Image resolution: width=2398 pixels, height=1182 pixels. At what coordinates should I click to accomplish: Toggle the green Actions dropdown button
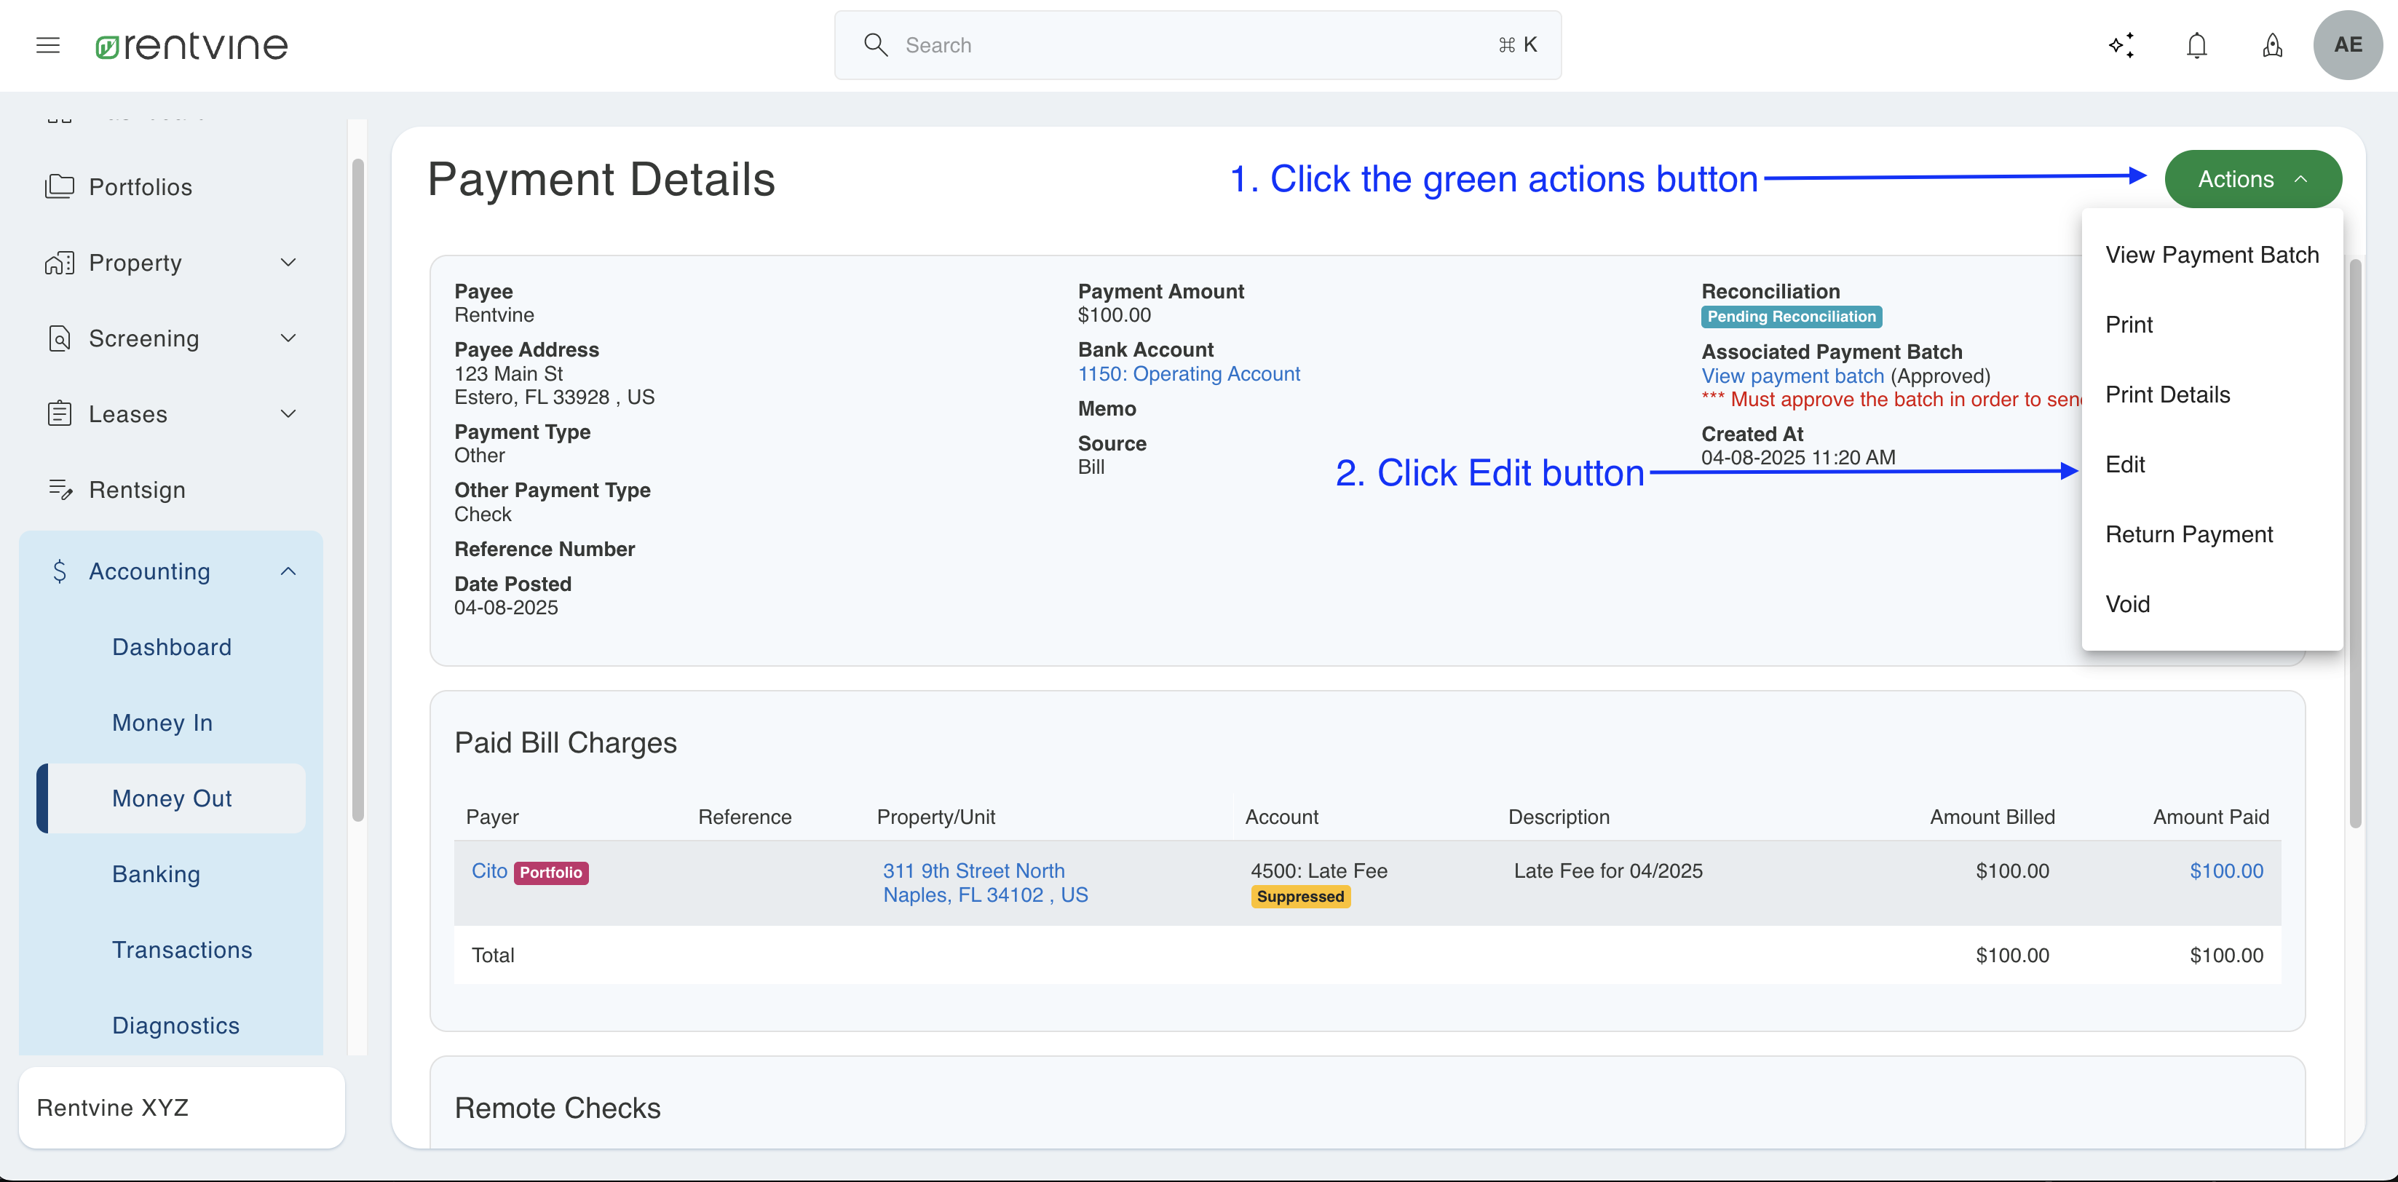point(2253,179)
